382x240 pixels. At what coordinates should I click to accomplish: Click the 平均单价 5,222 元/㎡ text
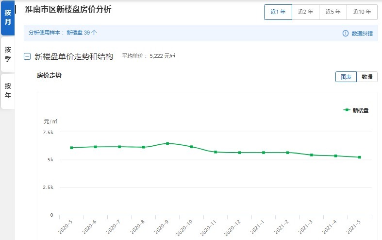pos(149,56)
